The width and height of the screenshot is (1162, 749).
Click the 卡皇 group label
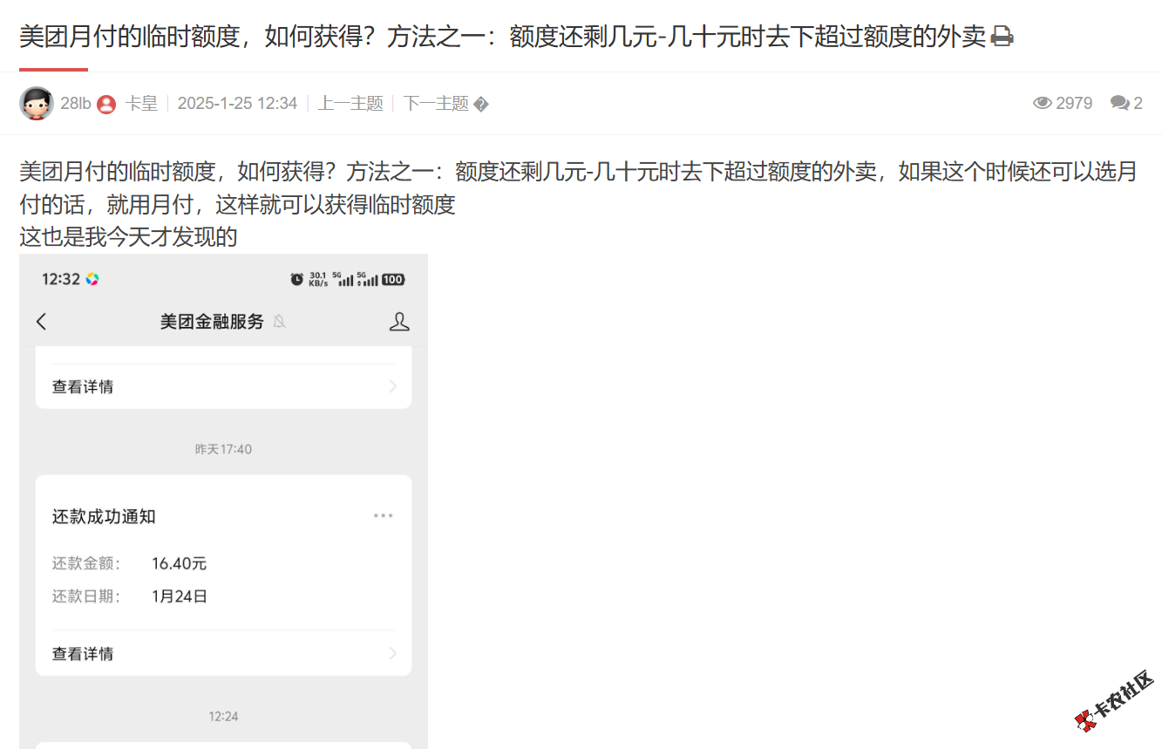click(142, 102)
